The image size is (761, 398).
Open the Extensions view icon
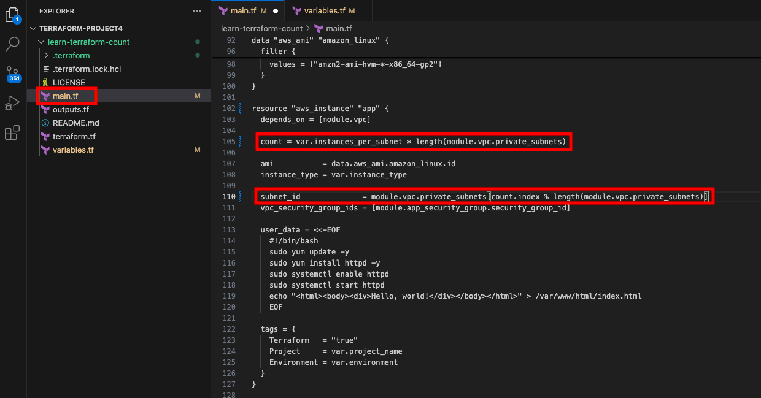(13, 132)
